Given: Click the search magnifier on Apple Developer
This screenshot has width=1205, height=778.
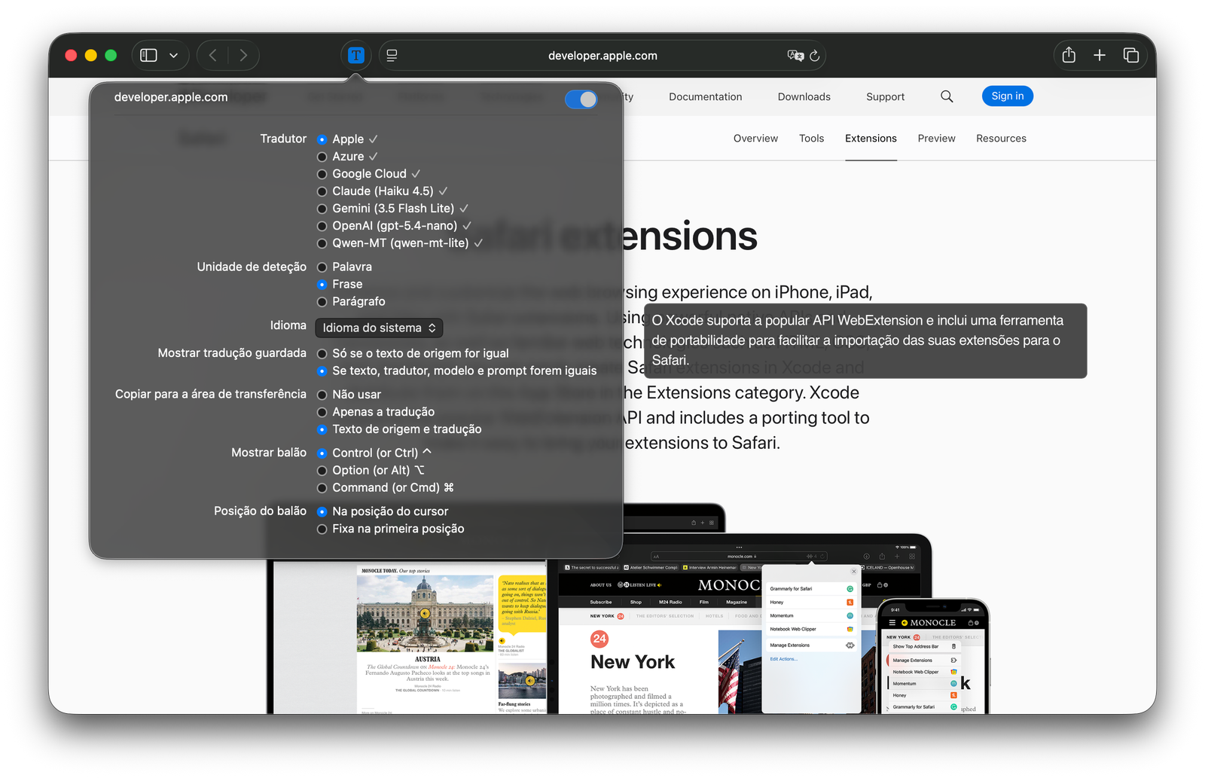Looking at the screenshot, I should [947, 96].
